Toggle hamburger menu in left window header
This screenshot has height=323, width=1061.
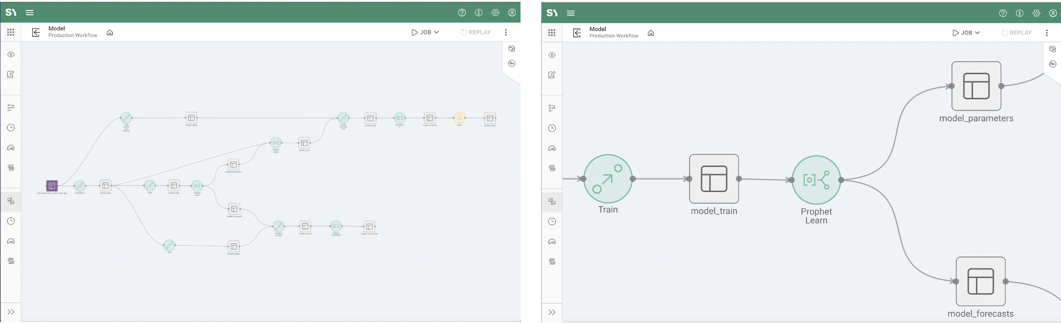coord(30,12)
